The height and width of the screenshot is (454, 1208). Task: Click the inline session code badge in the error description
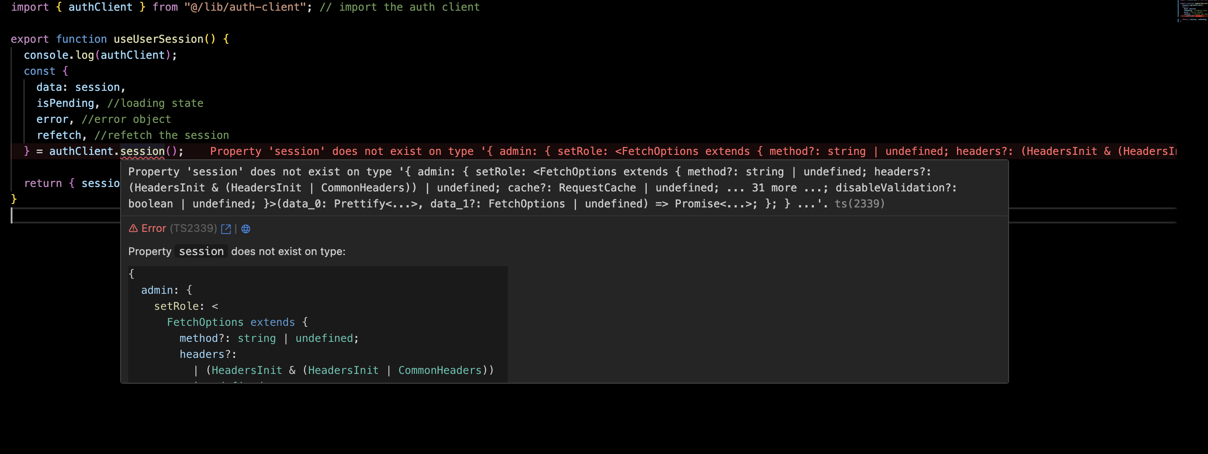(x=201, y=251)
